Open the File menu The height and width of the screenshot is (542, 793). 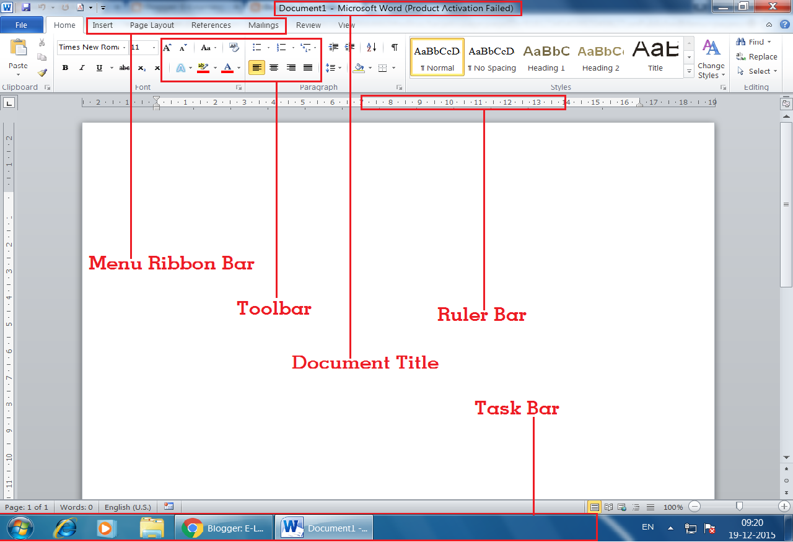point(22,25)
